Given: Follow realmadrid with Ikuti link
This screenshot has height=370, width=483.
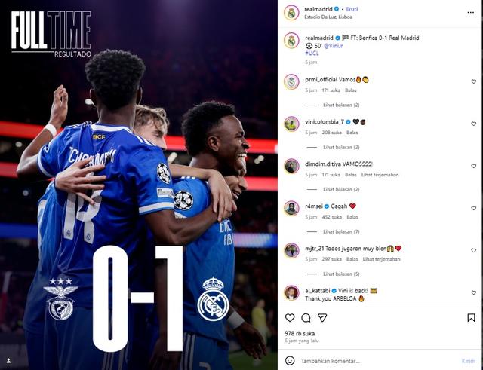Looking at the screenshot, I should point(352,9).
